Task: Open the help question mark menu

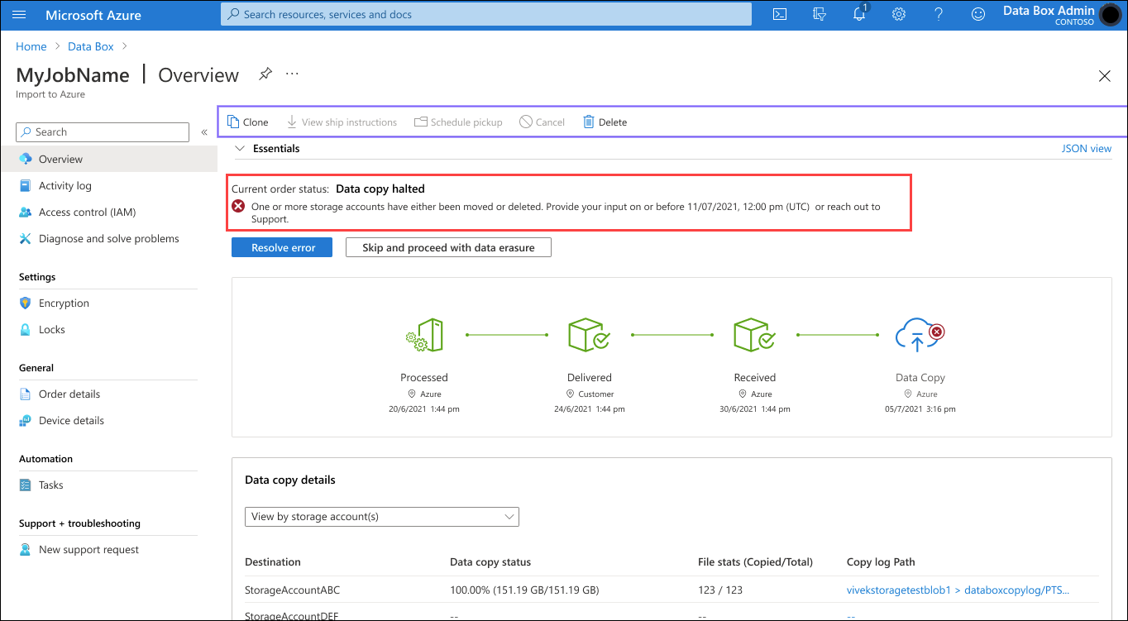Action: pos(938,14)
